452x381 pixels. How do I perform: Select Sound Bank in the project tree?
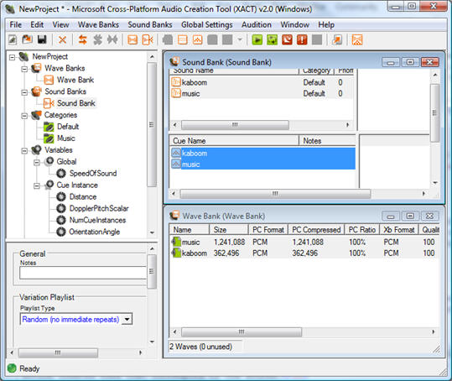pos(75,103)
